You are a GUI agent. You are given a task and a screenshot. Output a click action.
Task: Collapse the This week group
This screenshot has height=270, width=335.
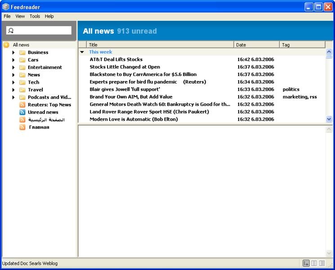pyautogui.click(x=82, y=52)
